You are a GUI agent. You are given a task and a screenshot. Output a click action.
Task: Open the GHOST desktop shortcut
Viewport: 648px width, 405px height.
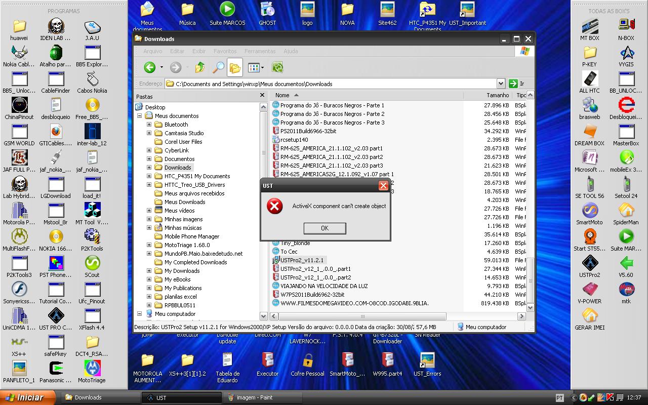[267, 14]
